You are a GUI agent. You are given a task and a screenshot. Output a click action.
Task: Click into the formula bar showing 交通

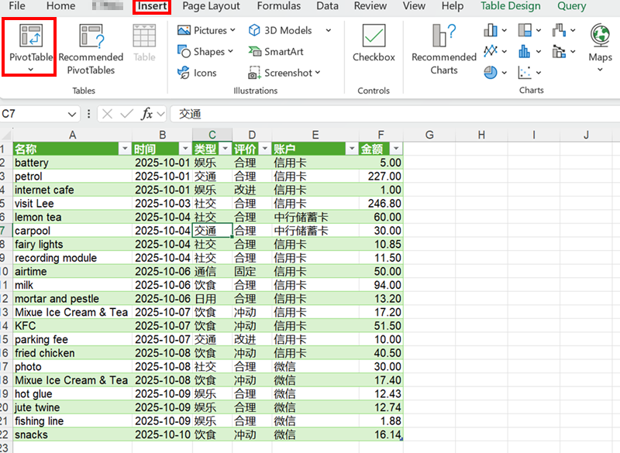394,114
